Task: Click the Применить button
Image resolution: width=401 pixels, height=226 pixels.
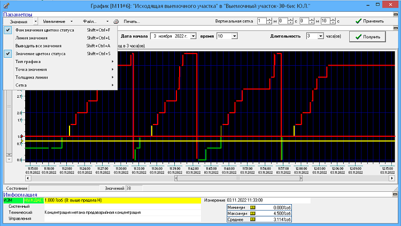Action: click(x=370, y=21)
